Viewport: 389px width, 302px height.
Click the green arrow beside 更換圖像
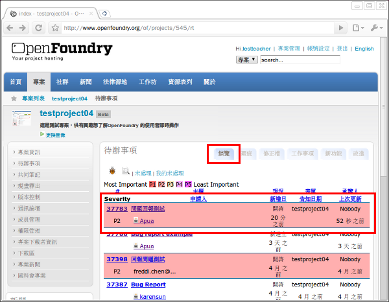pos(42,134)
